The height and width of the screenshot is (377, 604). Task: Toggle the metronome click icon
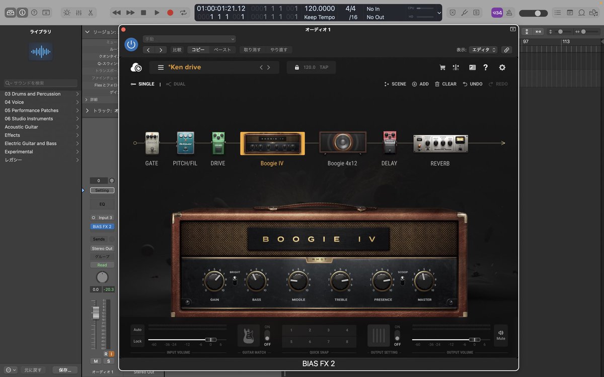coord(509,13)
